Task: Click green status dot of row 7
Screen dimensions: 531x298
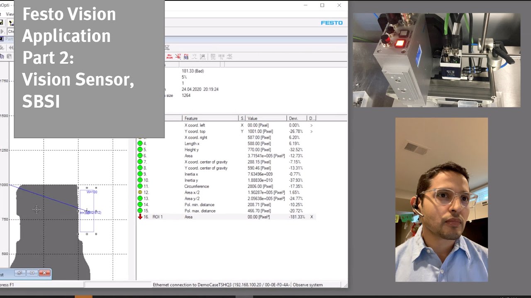Action: pos(140,162)
